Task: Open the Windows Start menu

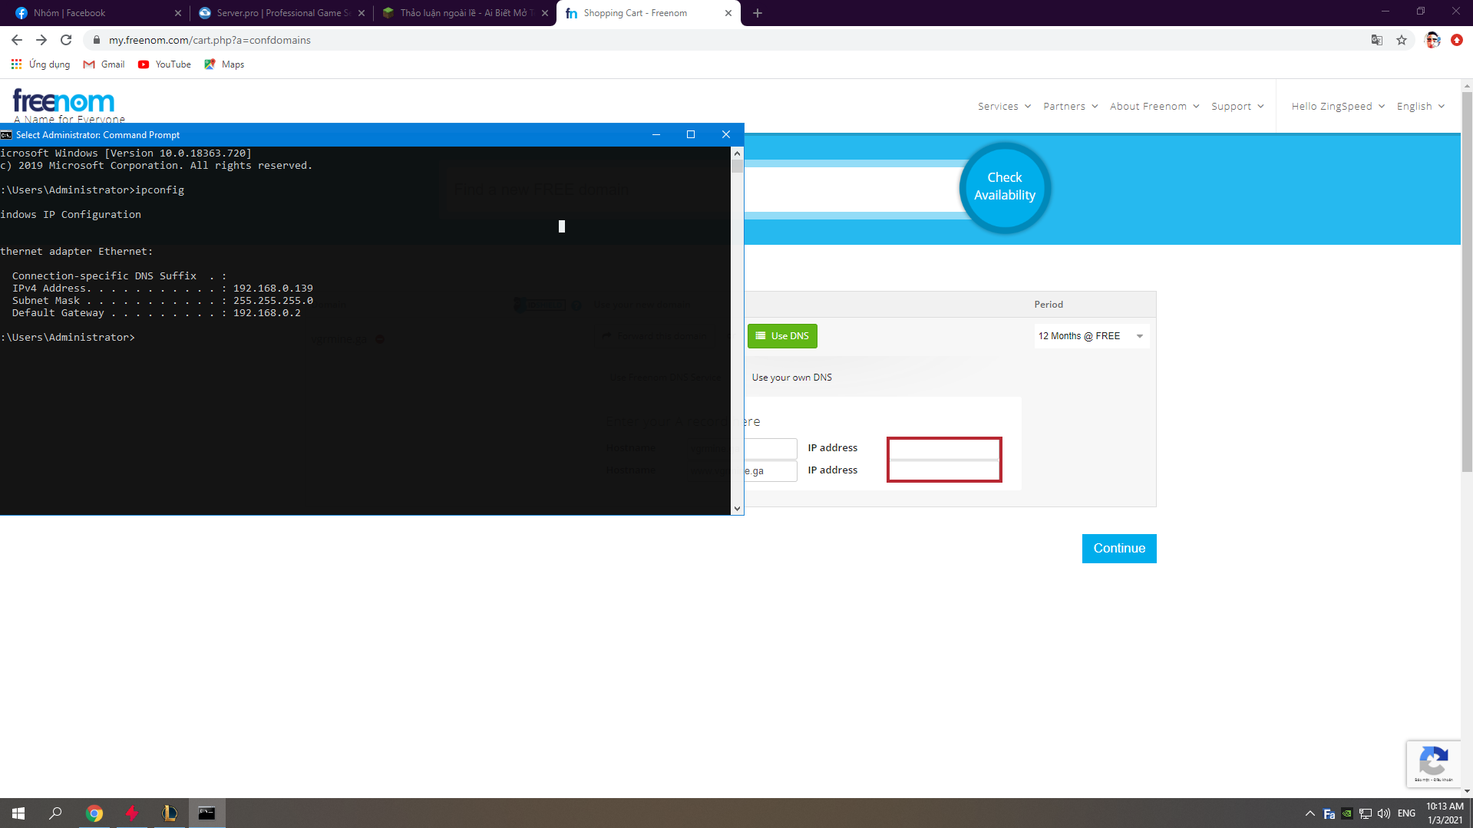Action: pos(18,813)
